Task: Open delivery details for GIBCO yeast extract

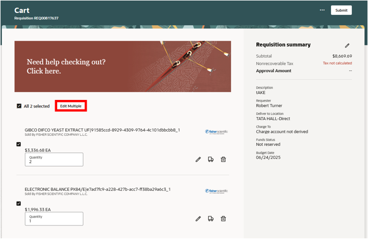Action: point(211,159)
